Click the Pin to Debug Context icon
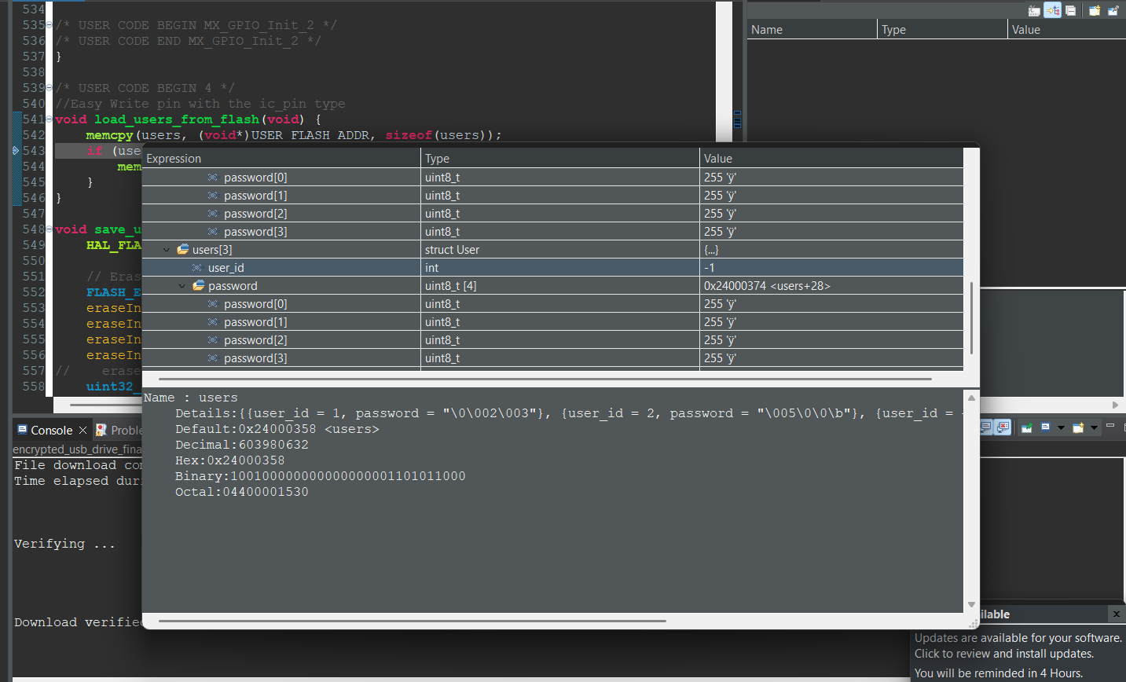The height and width of the screenshot is (682, 1126). [x=1113, y=10]
